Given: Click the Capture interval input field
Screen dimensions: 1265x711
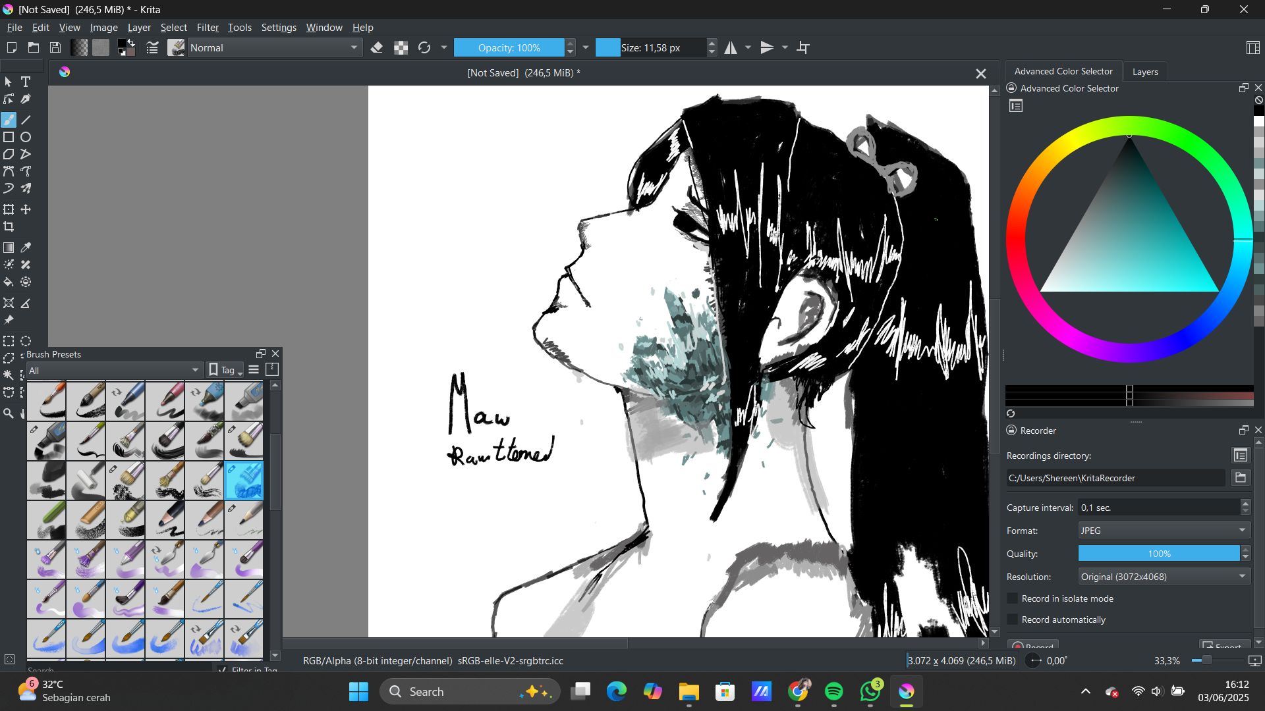Looking at the screenshot, I should coord(1159,508).
